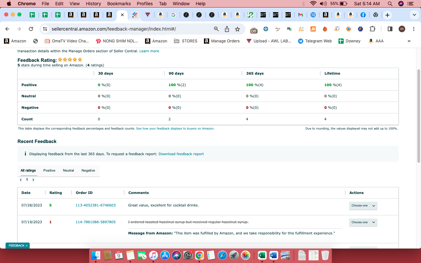Switch to the Facebook tab

[x=363, y=15]
